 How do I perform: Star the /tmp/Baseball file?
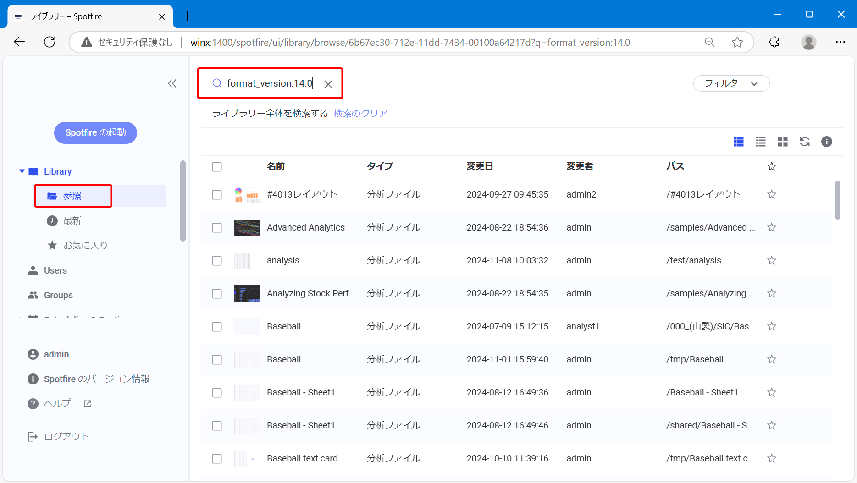coord(772,359)
